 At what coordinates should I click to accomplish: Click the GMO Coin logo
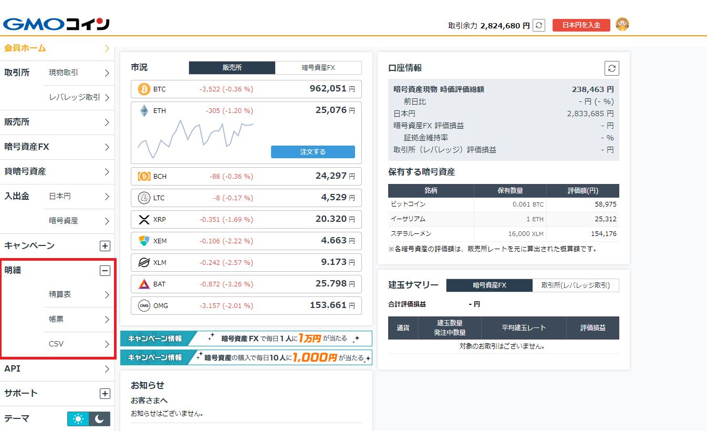pyautogui.click(x=56, y=25)
